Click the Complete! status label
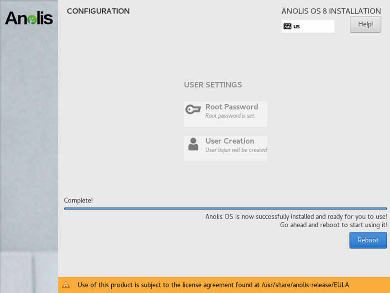Screen dimensions: 390x293 pyautogui.click(x=78, y=201)
